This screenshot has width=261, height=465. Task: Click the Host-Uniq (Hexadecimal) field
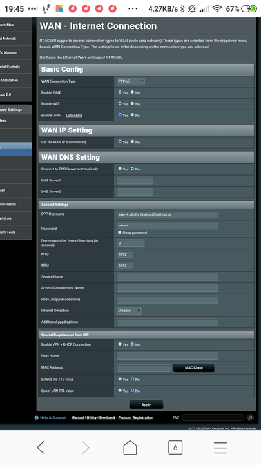pos(168,300)
